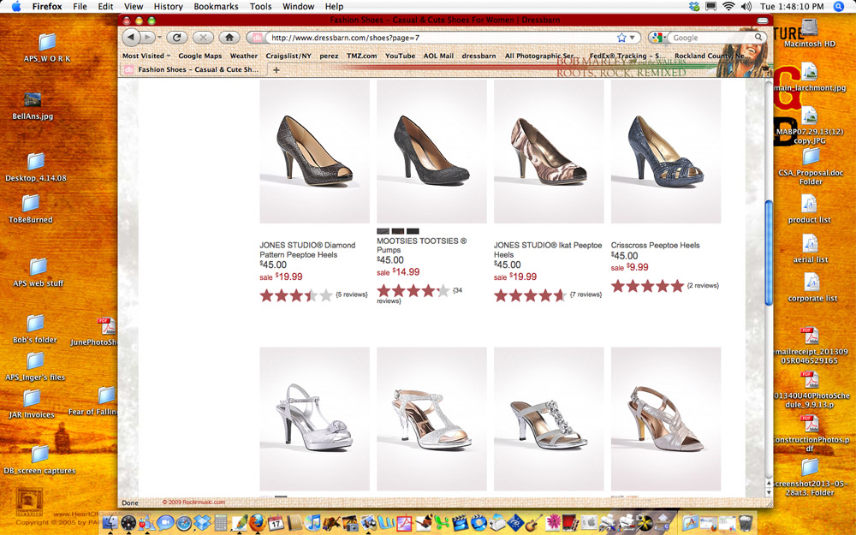This screenshot has height=535, width=856.
Task: Select the product list desktop document
Action: [x=809, y=210]
